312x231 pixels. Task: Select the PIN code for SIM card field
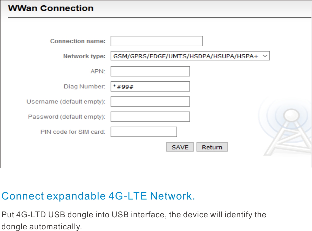point(144,132)
